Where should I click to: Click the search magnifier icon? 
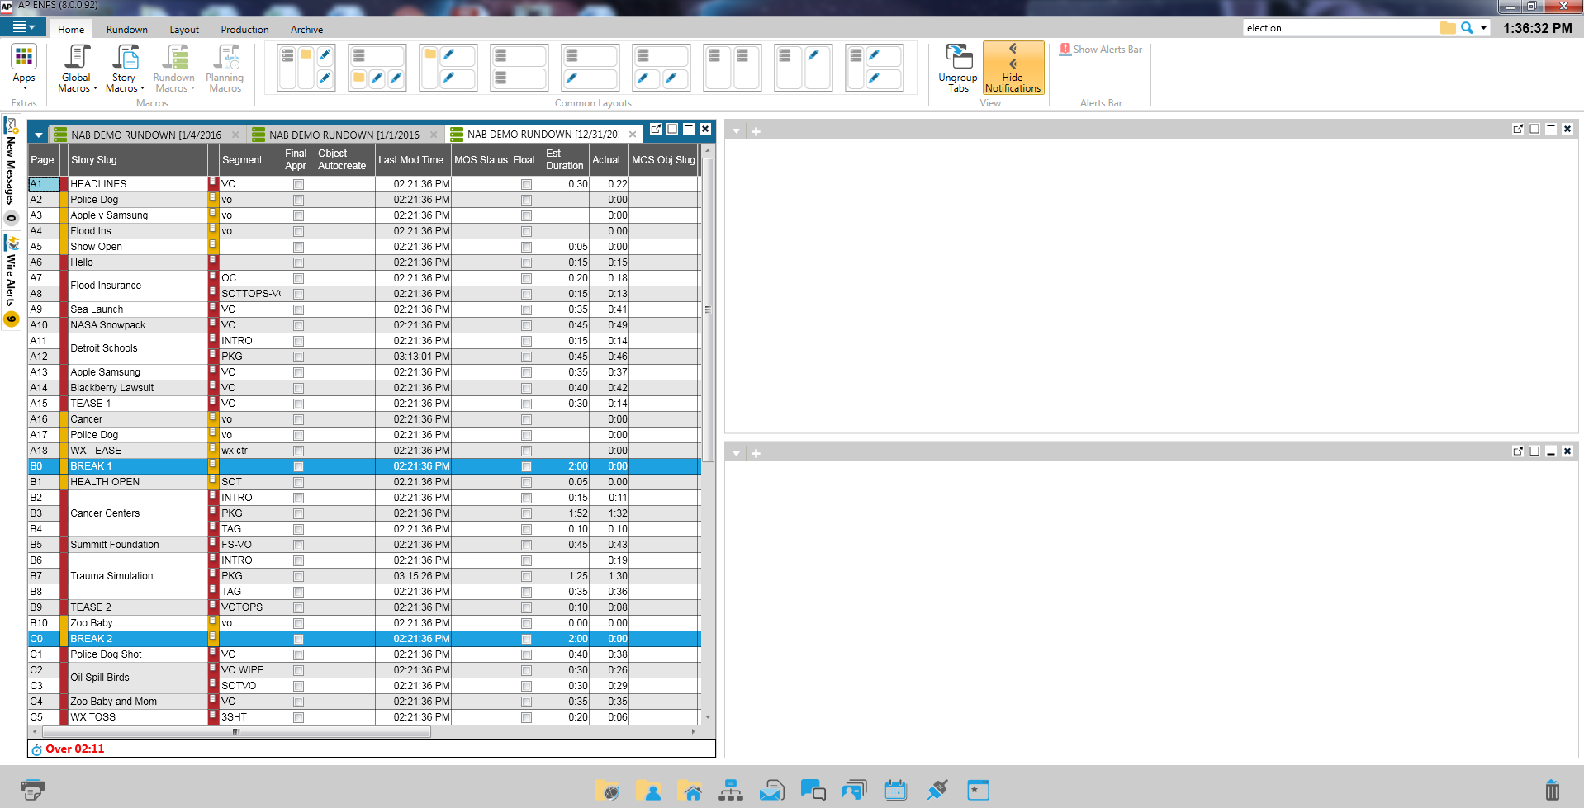tap(1467, 27)
